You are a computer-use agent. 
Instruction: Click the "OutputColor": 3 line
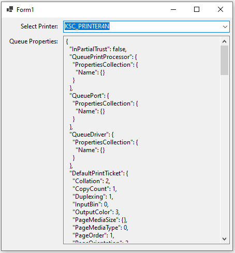(96, 212)
